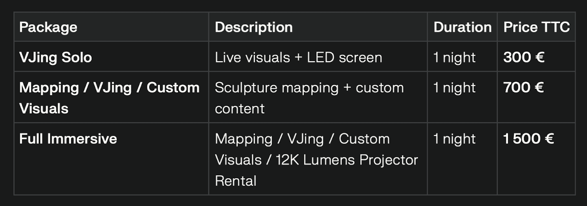Click the Package column header
The height and width of the screenshot is (206, 587).
[x=48, y=27]
